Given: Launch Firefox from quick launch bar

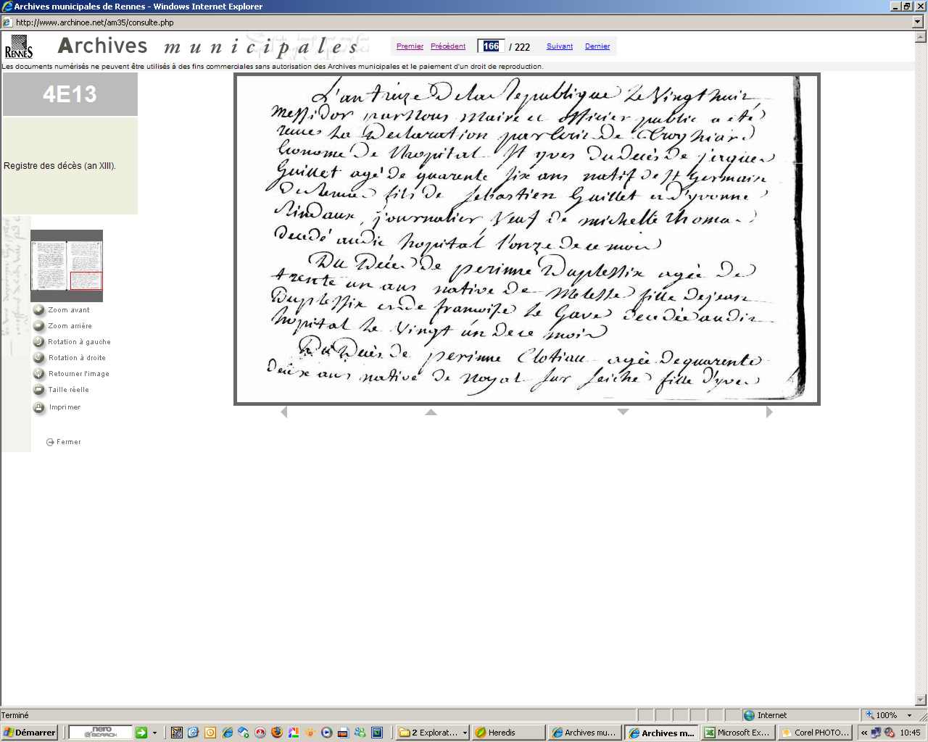Looking at the screenshot, I should [x=277, y=733].
